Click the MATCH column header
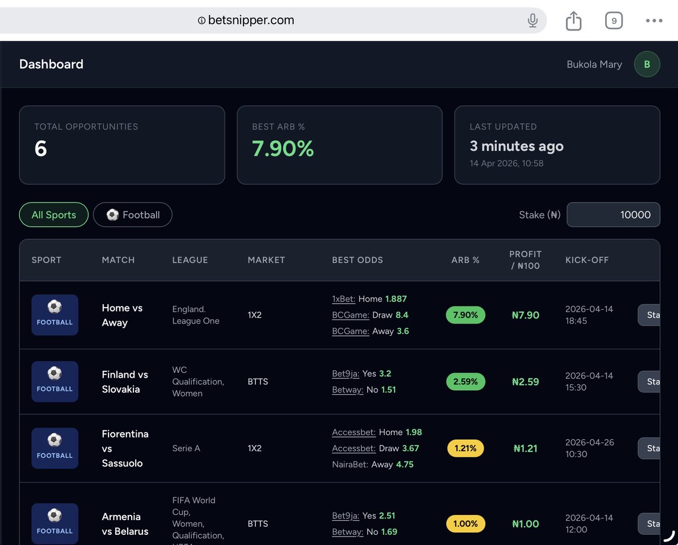The height and width of the screenshot is (545, 678). 118,260
